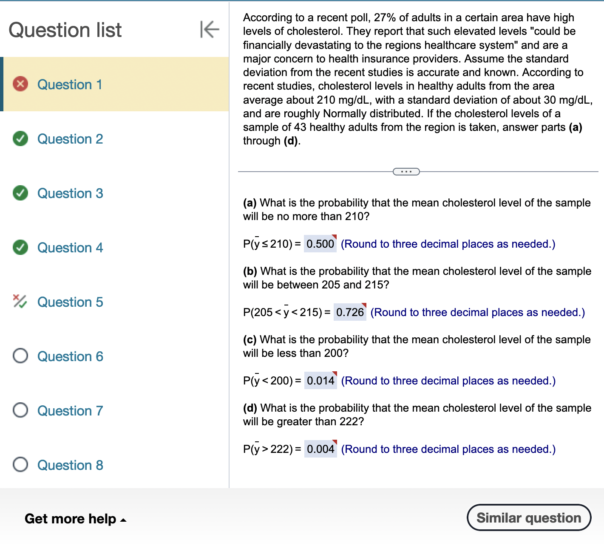Select the empty status circle beside Question 7

click(x=20, y=410)
